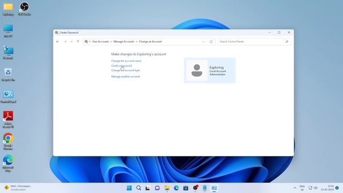Screen dimensions: 343x193
Task: Click the ENG language indicator
Action: [x=302, y=188]
